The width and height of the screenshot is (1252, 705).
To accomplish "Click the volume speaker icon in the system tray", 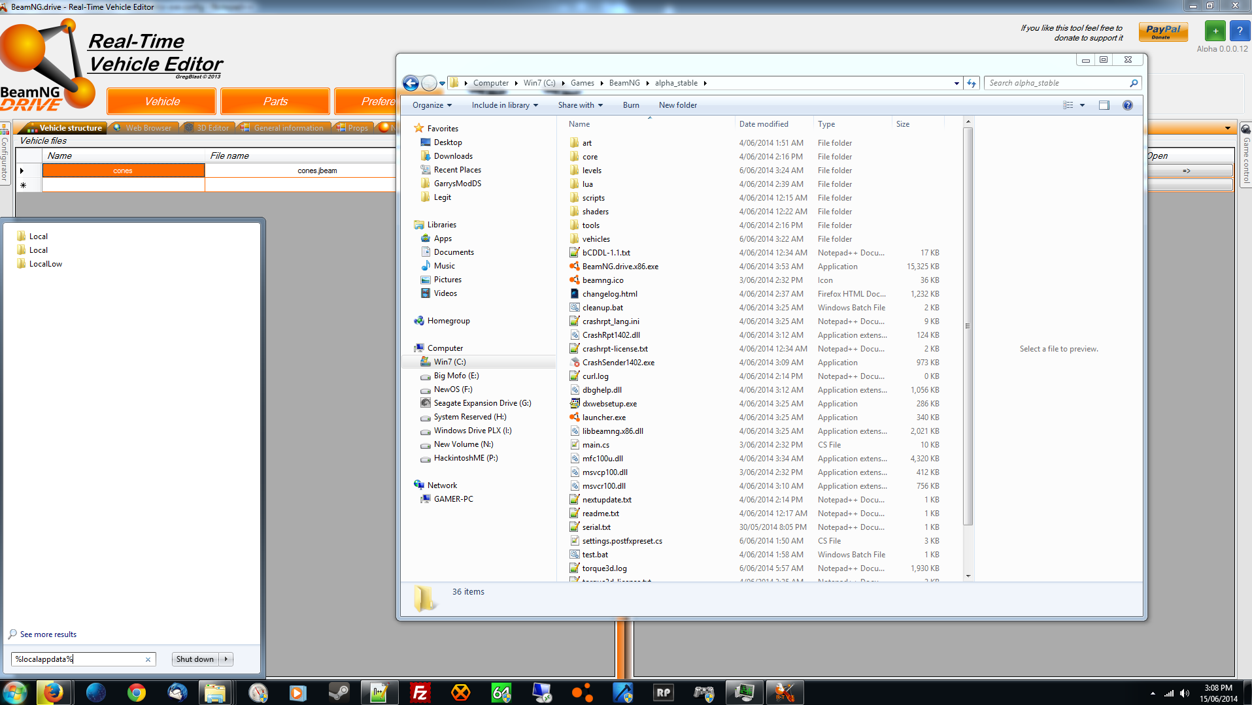I will pos(1185,693).
